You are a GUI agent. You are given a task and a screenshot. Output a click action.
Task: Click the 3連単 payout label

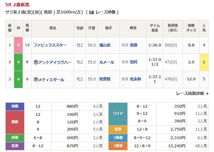pyautogui.click(x=118, y=146)
